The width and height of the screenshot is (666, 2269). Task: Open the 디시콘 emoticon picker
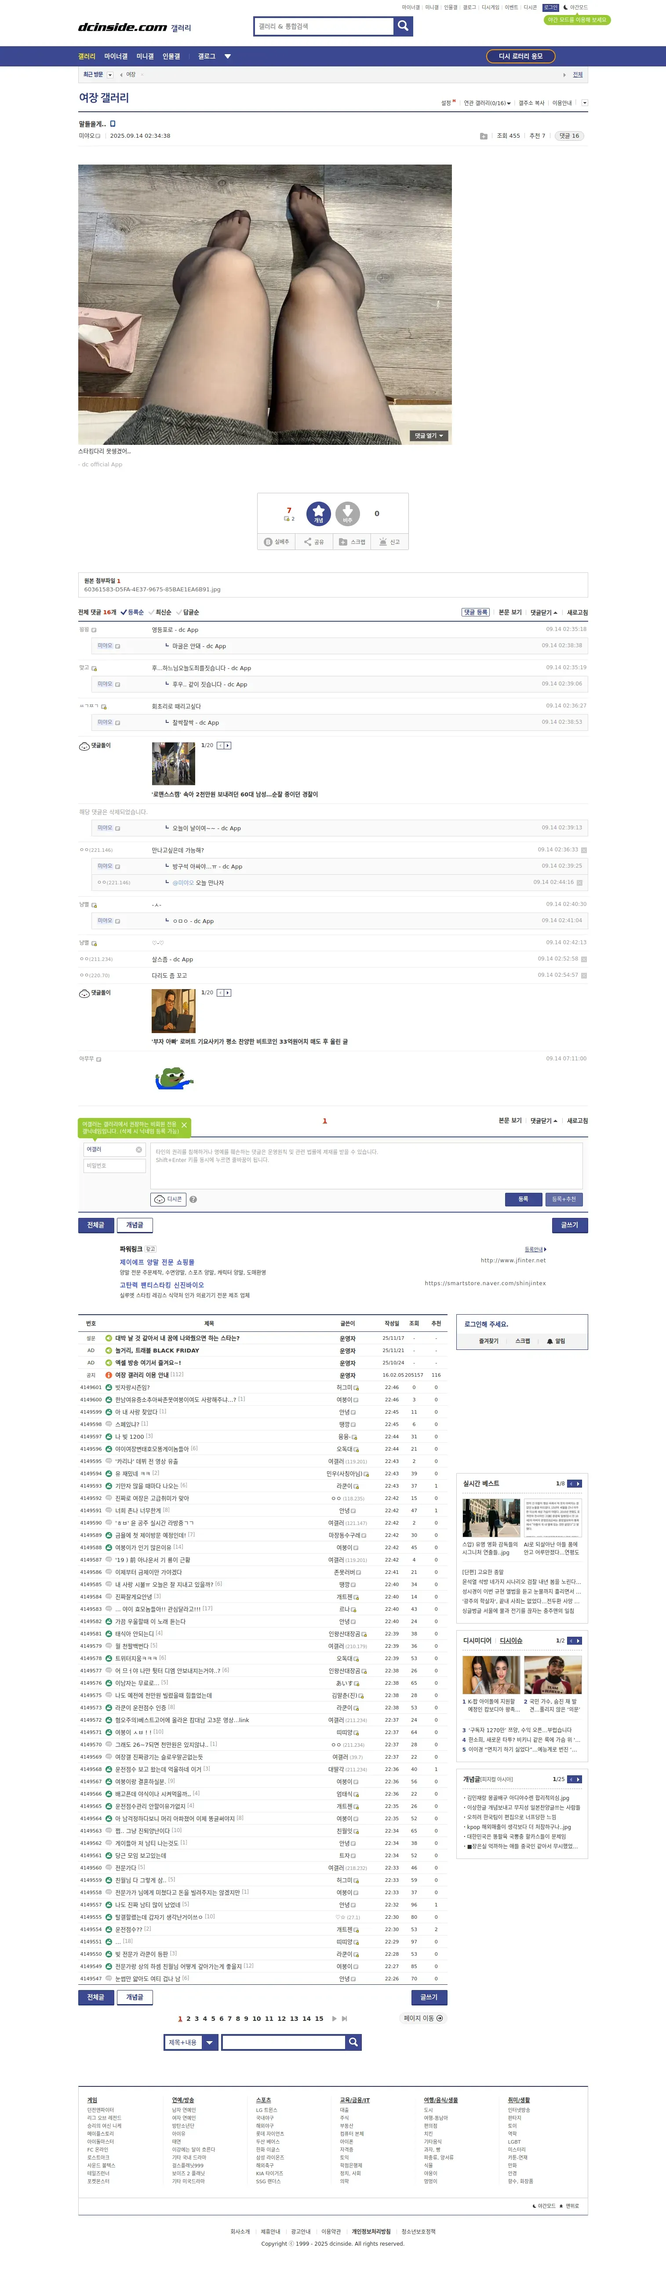pyautogui.click(x=169, y=1199)
